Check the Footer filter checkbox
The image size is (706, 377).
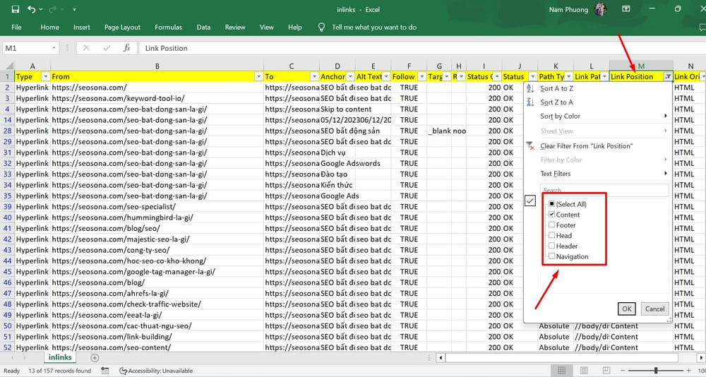coord(551,225)
